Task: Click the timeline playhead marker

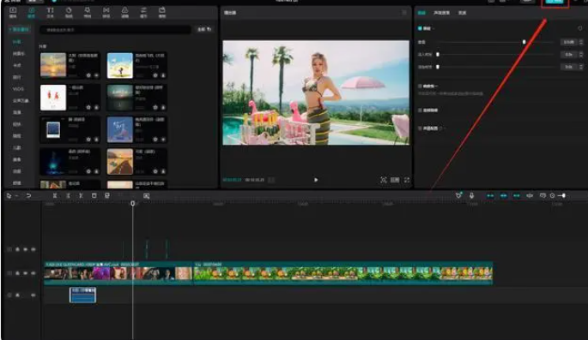Action: coord(133,203)
